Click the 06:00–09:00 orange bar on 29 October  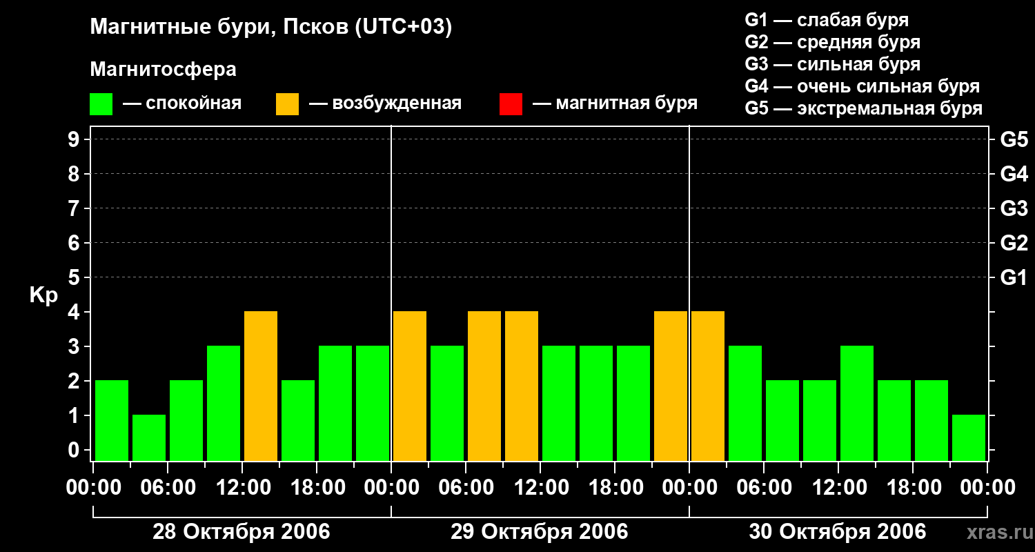[484, 386]
